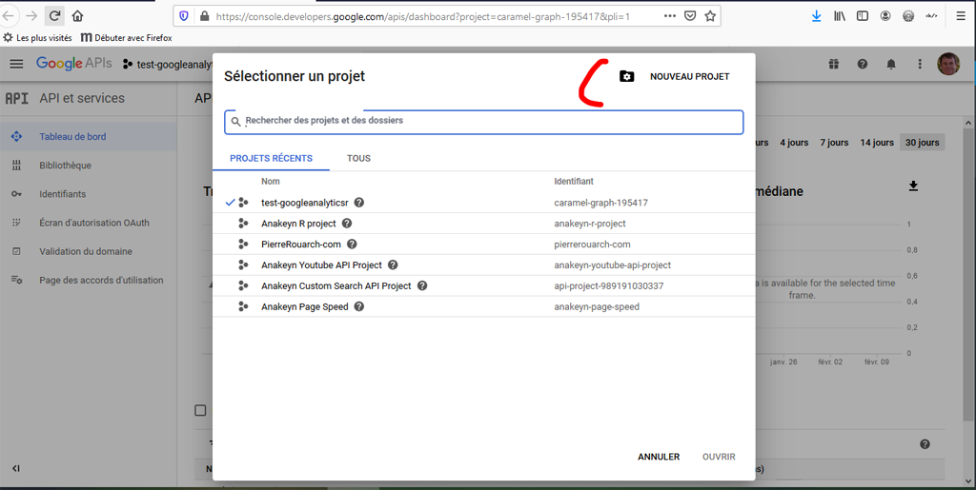Save page to Pocket icon
This screenshot has height=490, width=976.
pyautogui.click(x=690, y=16)
